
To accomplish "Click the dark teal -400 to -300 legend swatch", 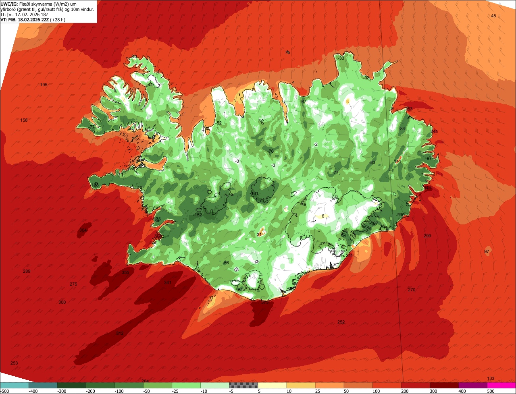I will [43, 385].
